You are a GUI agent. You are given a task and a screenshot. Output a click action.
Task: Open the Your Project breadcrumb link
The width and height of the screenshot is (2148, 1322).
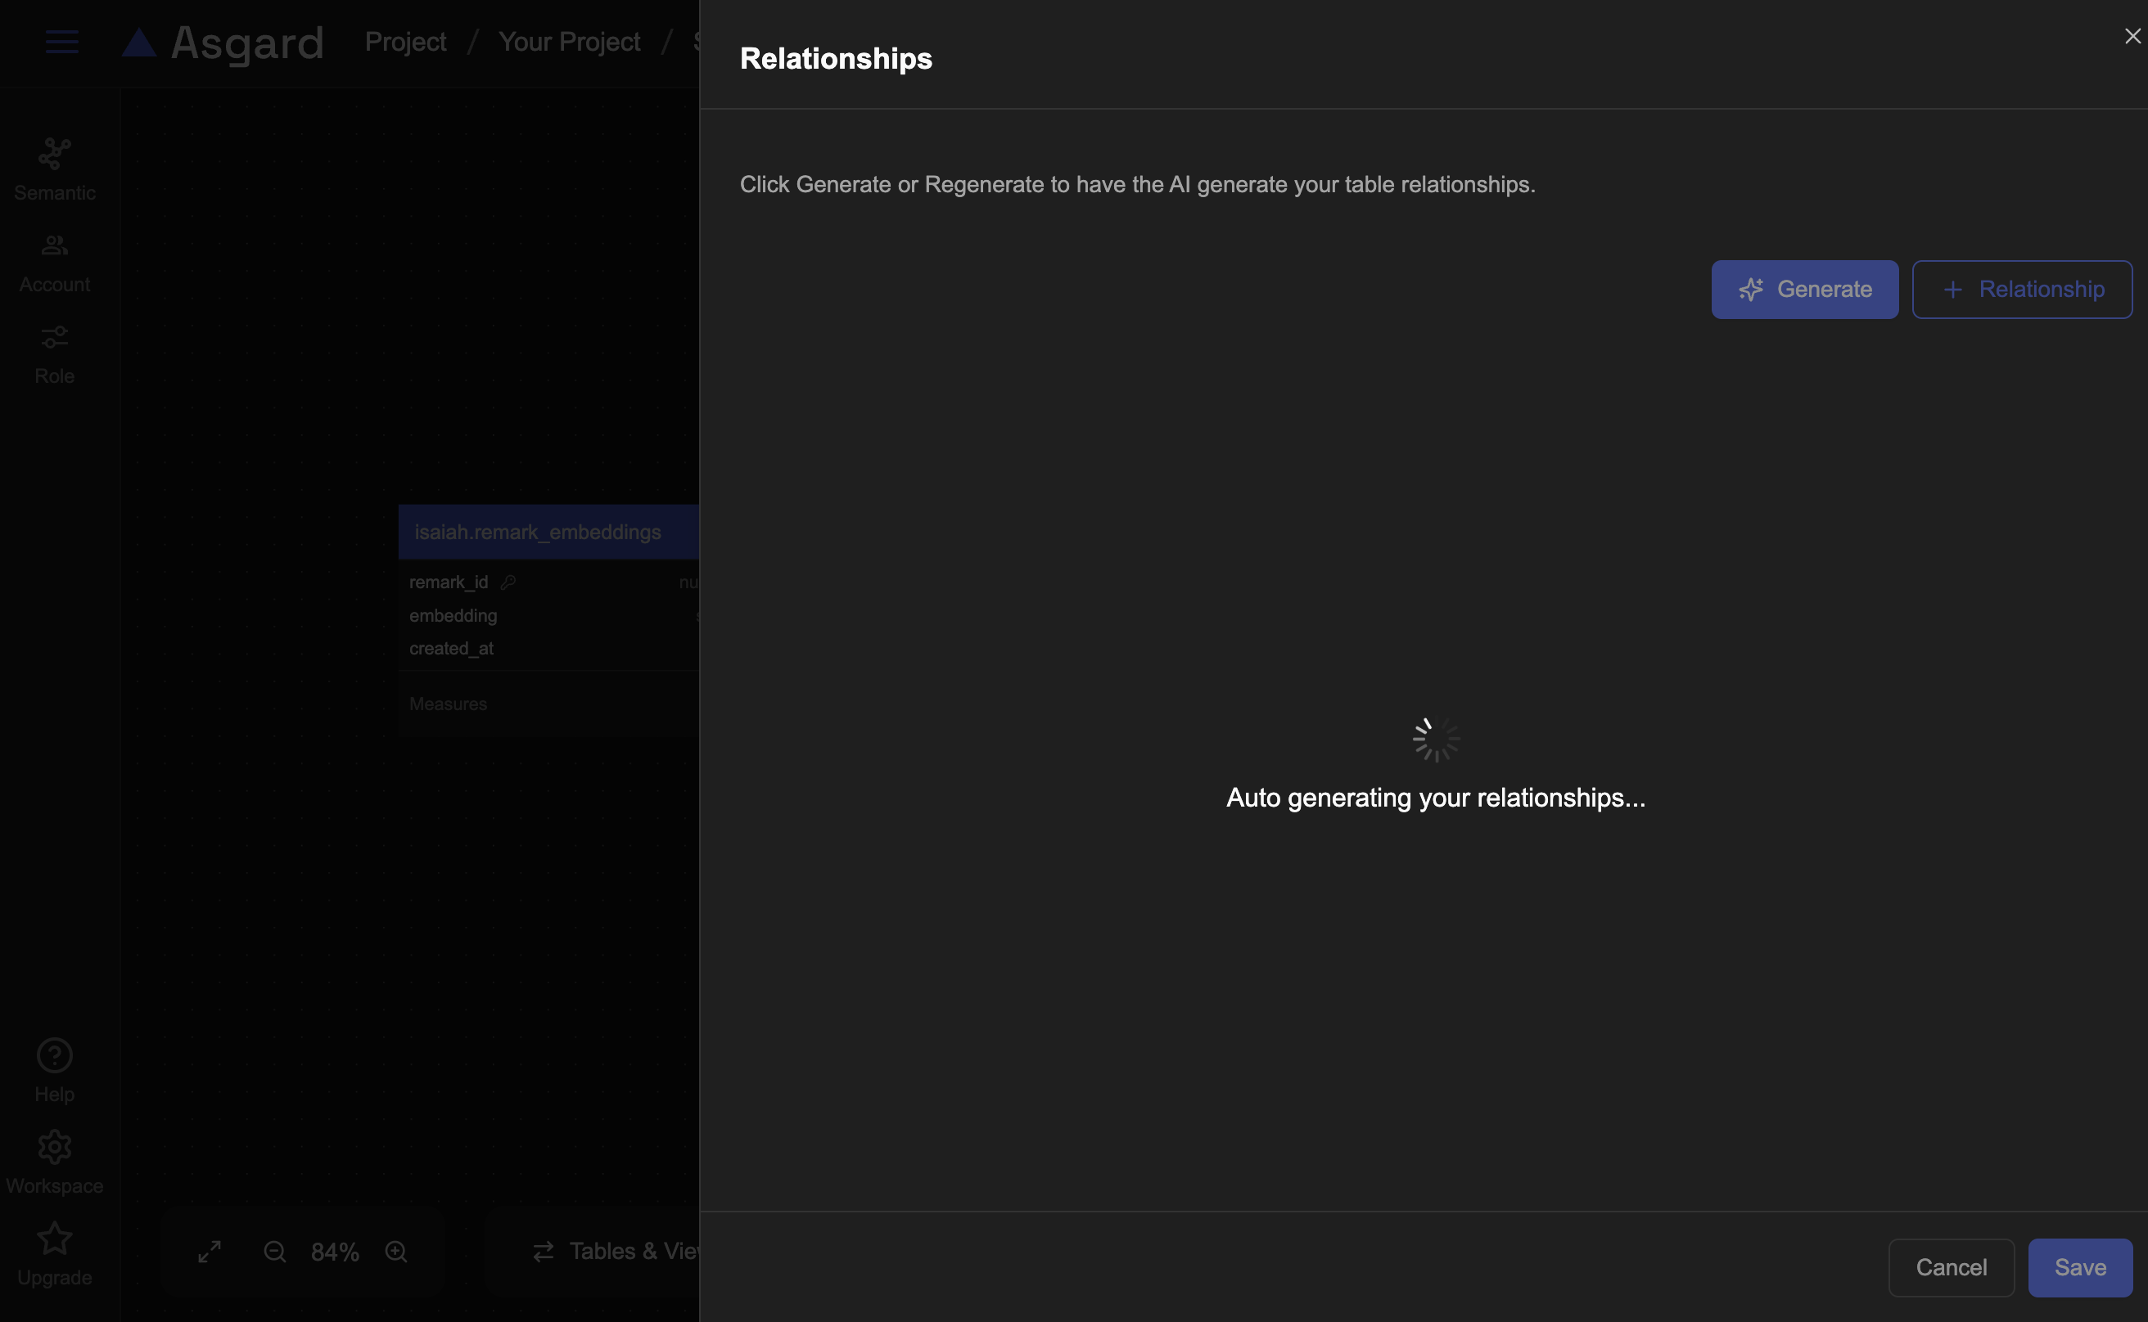point(569,41)
